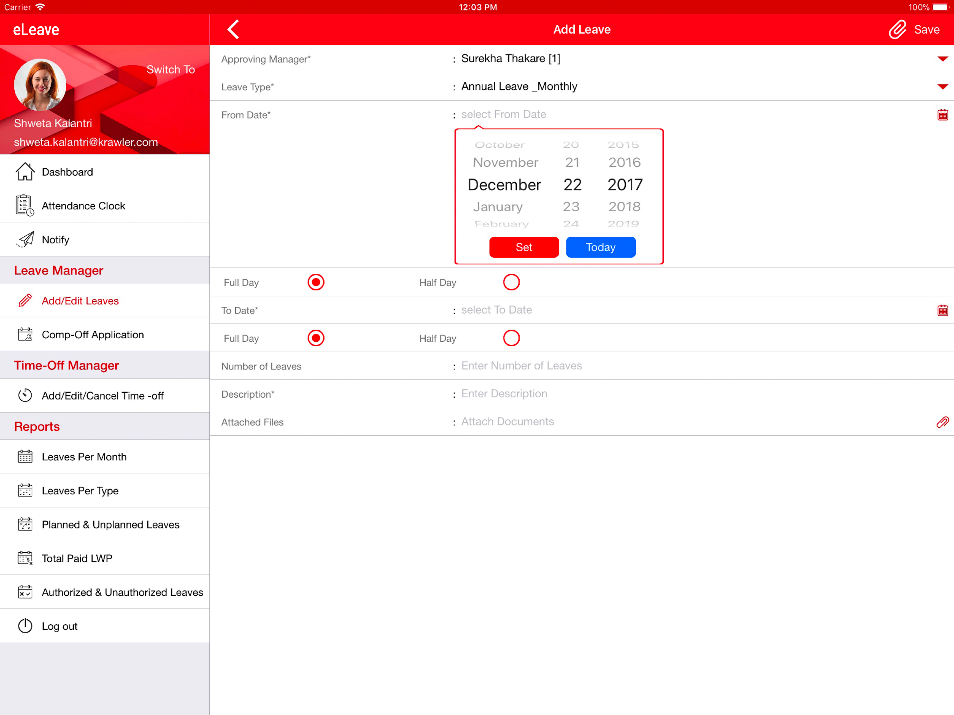Open Comp-Off Application menu item
Screen dimensions: 954x715
(105, 334)
